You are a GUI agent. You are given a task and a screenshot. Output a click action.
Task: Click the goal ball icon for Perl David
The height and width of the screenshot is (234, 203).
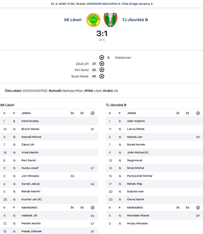[x=102, y=70]
